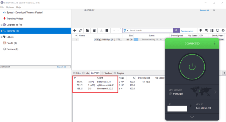The width and height of the screenshot is (226, 122).
Task: Expand the Torrents tree node
Action: 1,31
